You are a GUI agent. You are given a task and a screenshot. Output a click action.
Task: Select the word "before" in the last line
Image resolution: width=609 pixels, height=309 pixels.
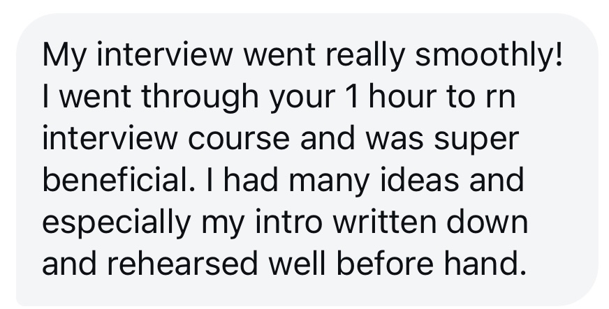385,263
